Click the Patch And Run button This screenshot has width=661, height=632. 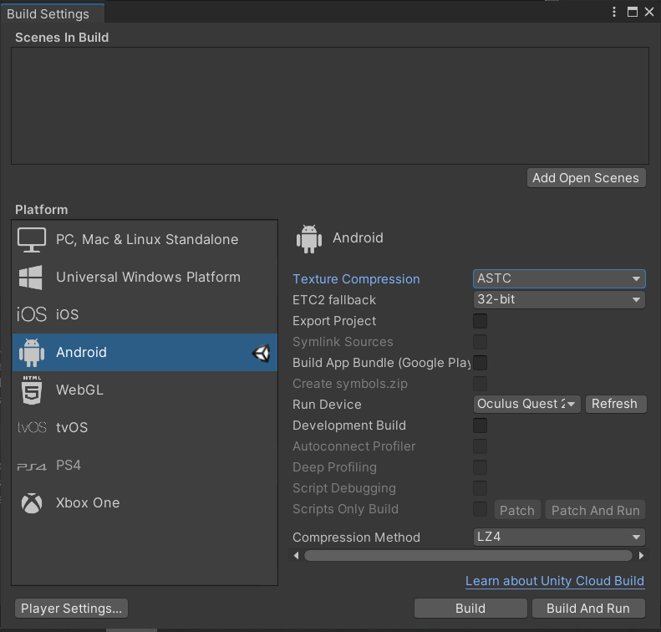pyautogui.click(x=595, y=511)
